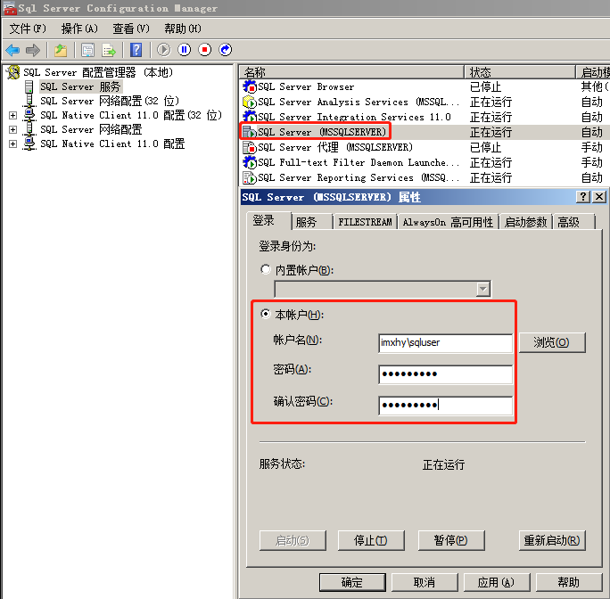Click the Export List toolbar icon
This screenshot has width=610, height=599.
click(109, 50)
